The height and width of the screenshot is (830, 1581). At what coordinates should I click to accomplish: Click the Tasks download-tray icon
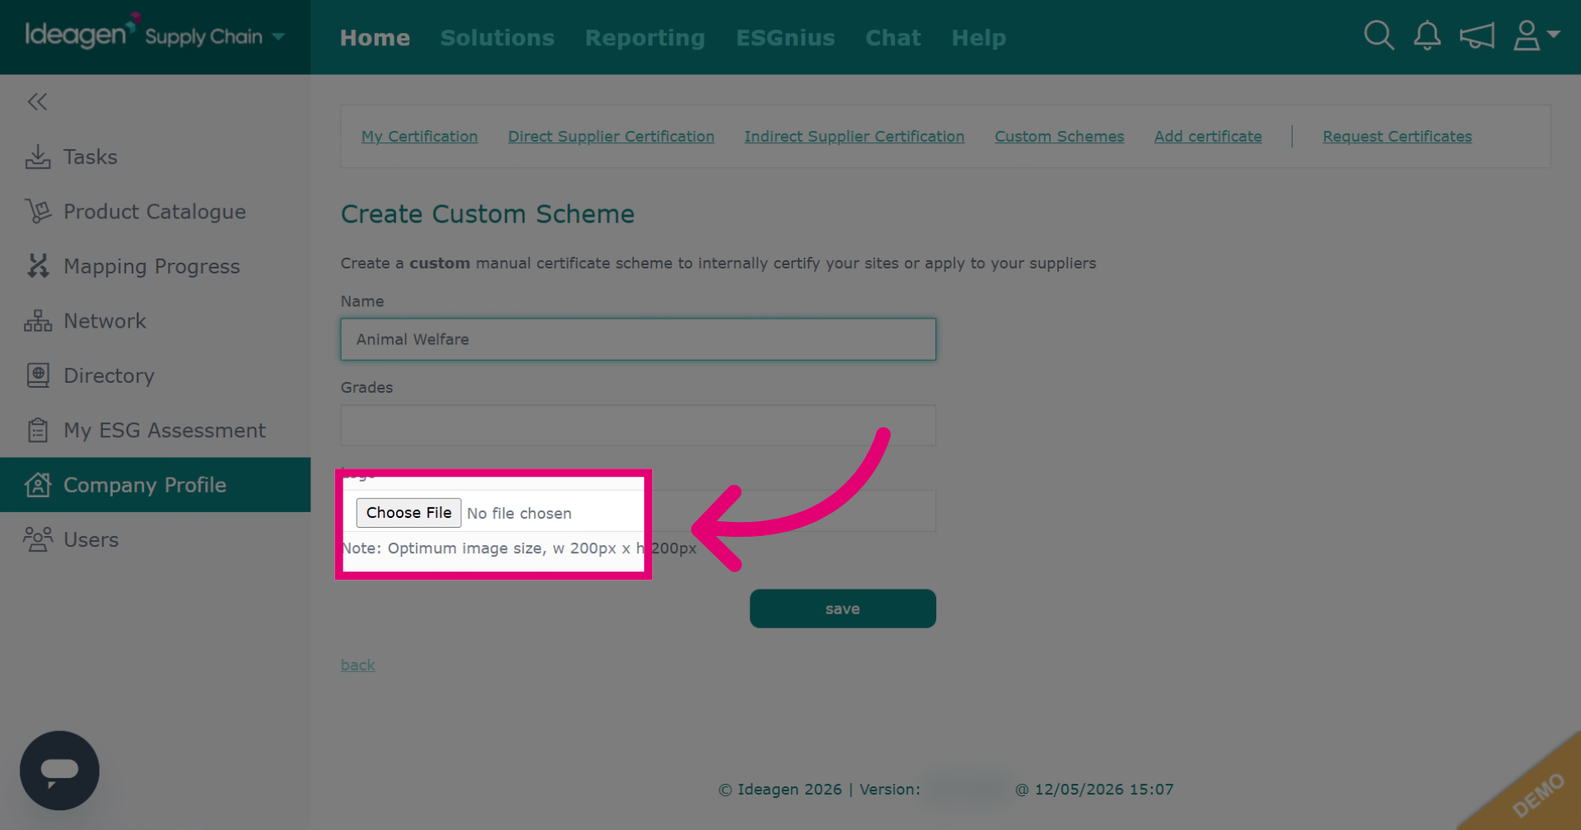[38, 156]
